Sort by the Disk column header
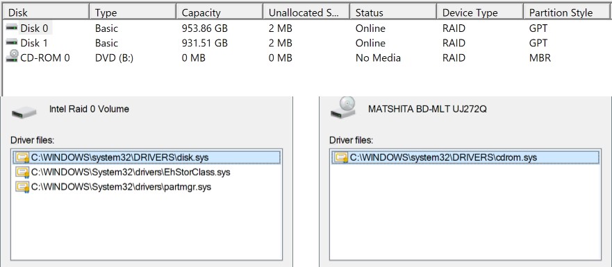 coord(46,12)
